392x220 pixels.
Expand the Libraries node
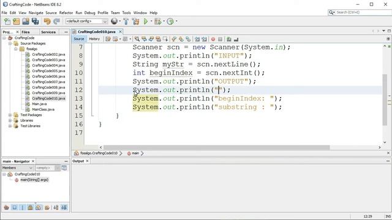[10, 120]
